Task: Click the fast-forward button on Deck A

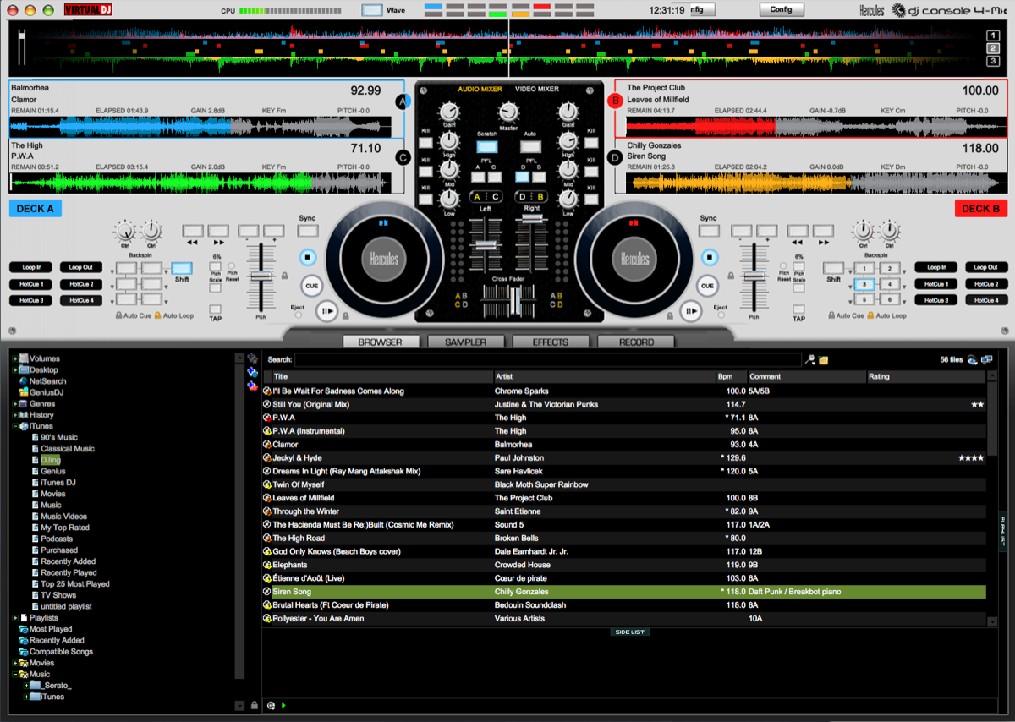Action: [217, 230]
